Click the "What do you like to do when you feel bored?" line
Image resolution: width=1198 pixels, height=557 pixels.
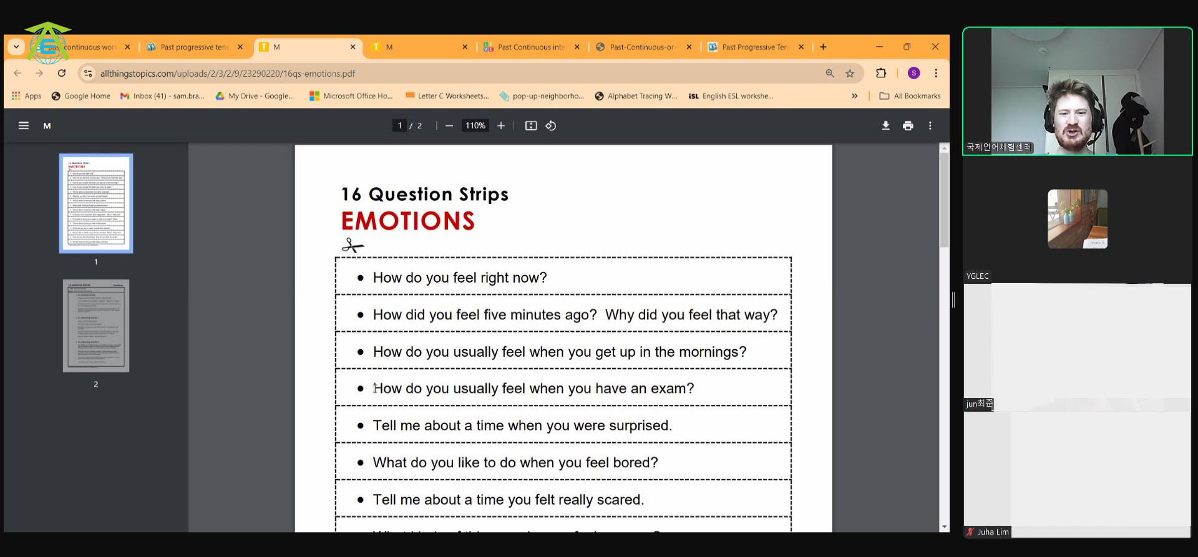tap(515, 462)
